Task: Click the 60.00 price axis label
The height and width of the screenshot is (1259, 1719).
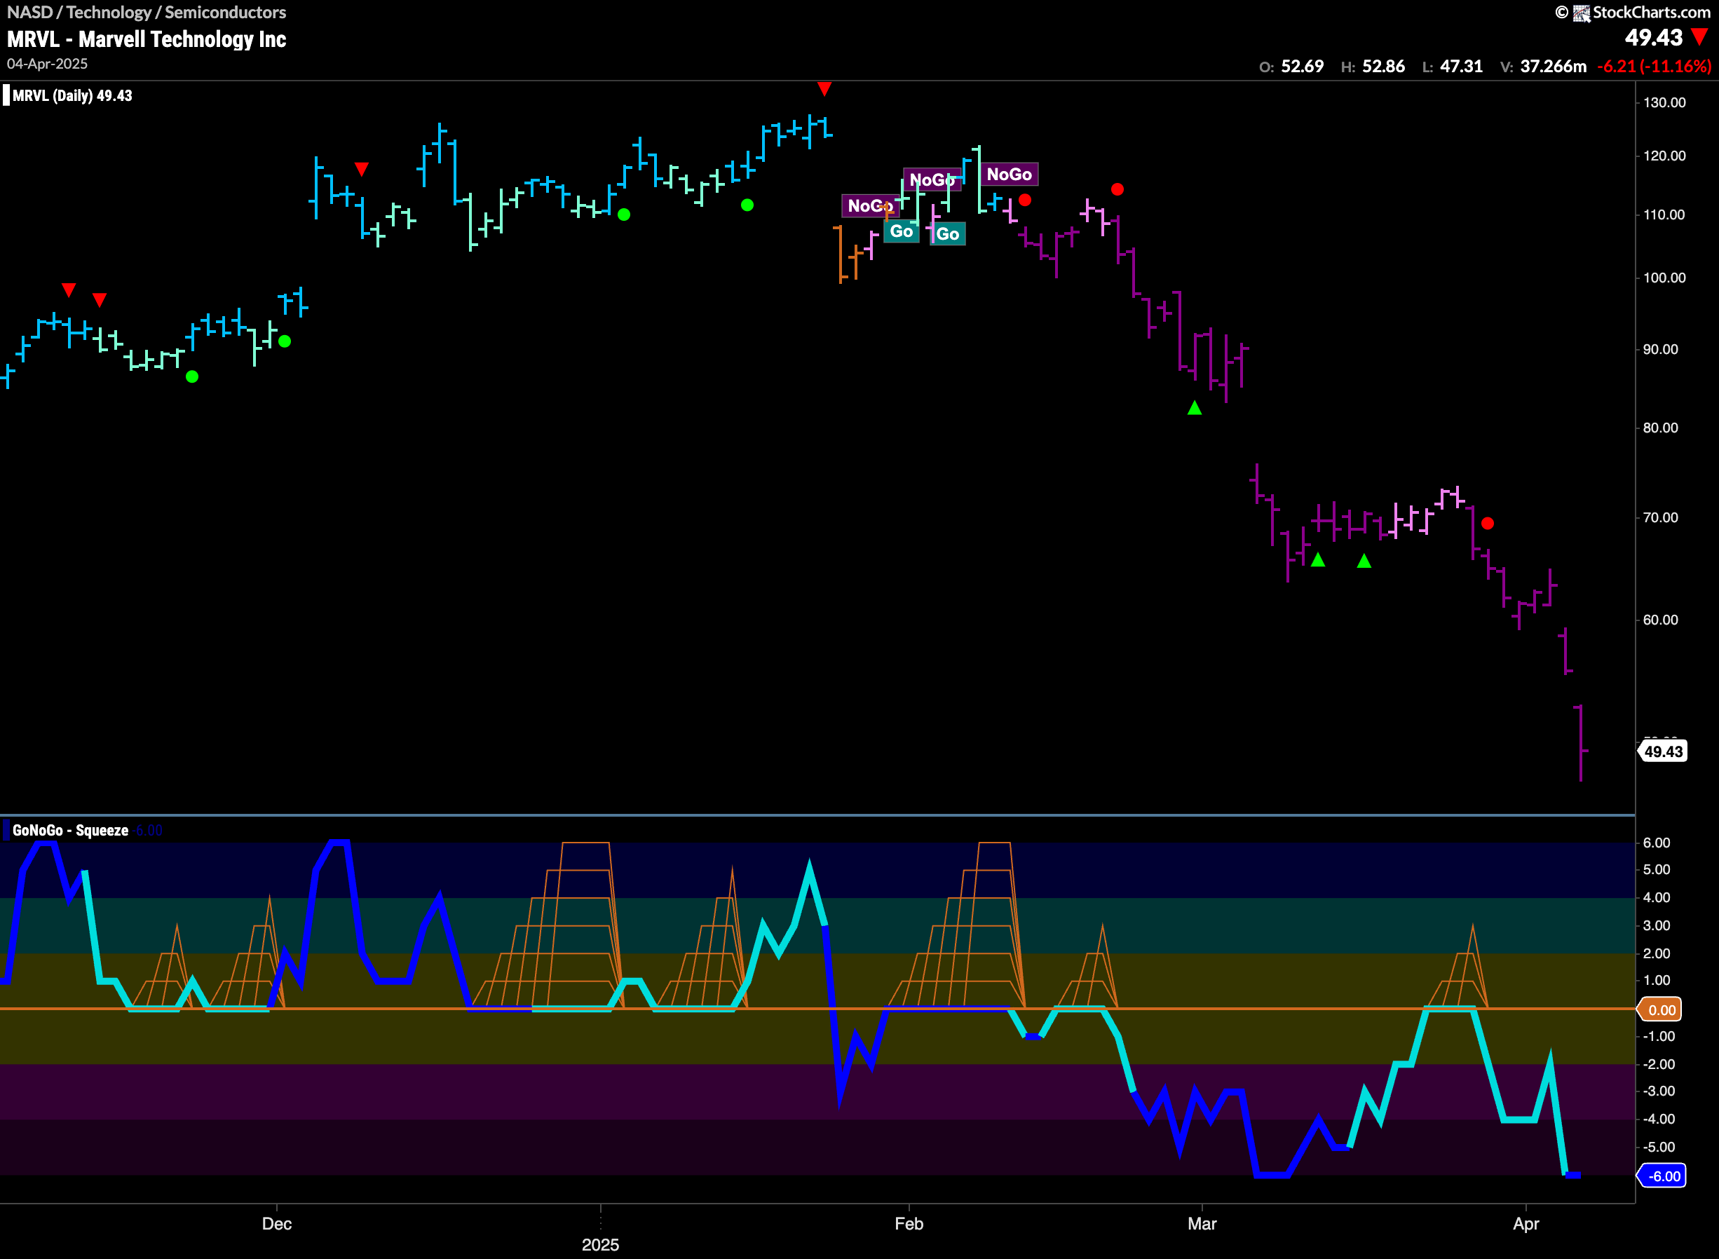Action: pos(1660,620)
